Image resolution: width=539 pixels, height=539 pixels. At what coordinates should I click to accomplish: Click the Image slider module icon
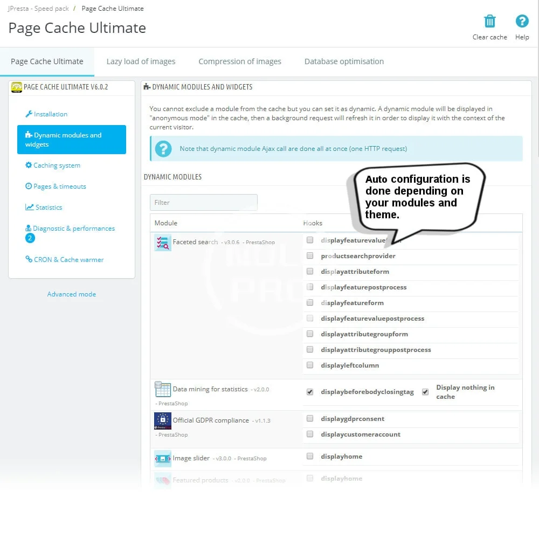[x=163, y=459]
